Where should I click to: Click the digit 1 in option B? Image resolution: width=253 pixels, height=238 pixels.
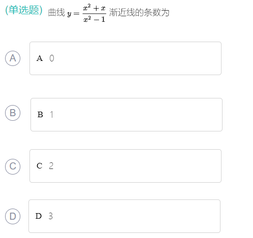tap(52, 115)
